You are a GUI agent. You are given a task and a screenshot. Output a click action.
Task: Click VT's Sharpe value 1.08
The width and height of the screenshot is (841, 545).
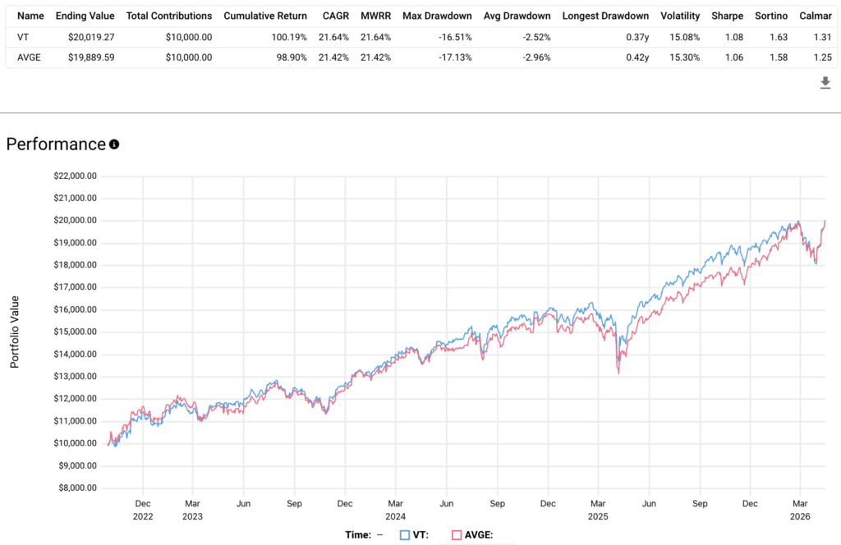tap(734, 38)
